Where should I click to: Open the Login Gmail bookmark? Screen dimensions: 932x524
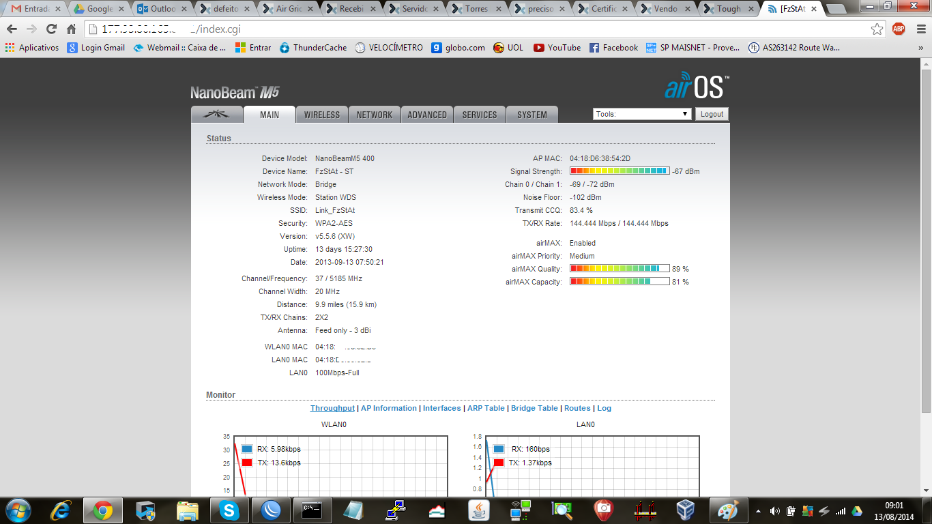click(x=96, y=48)
